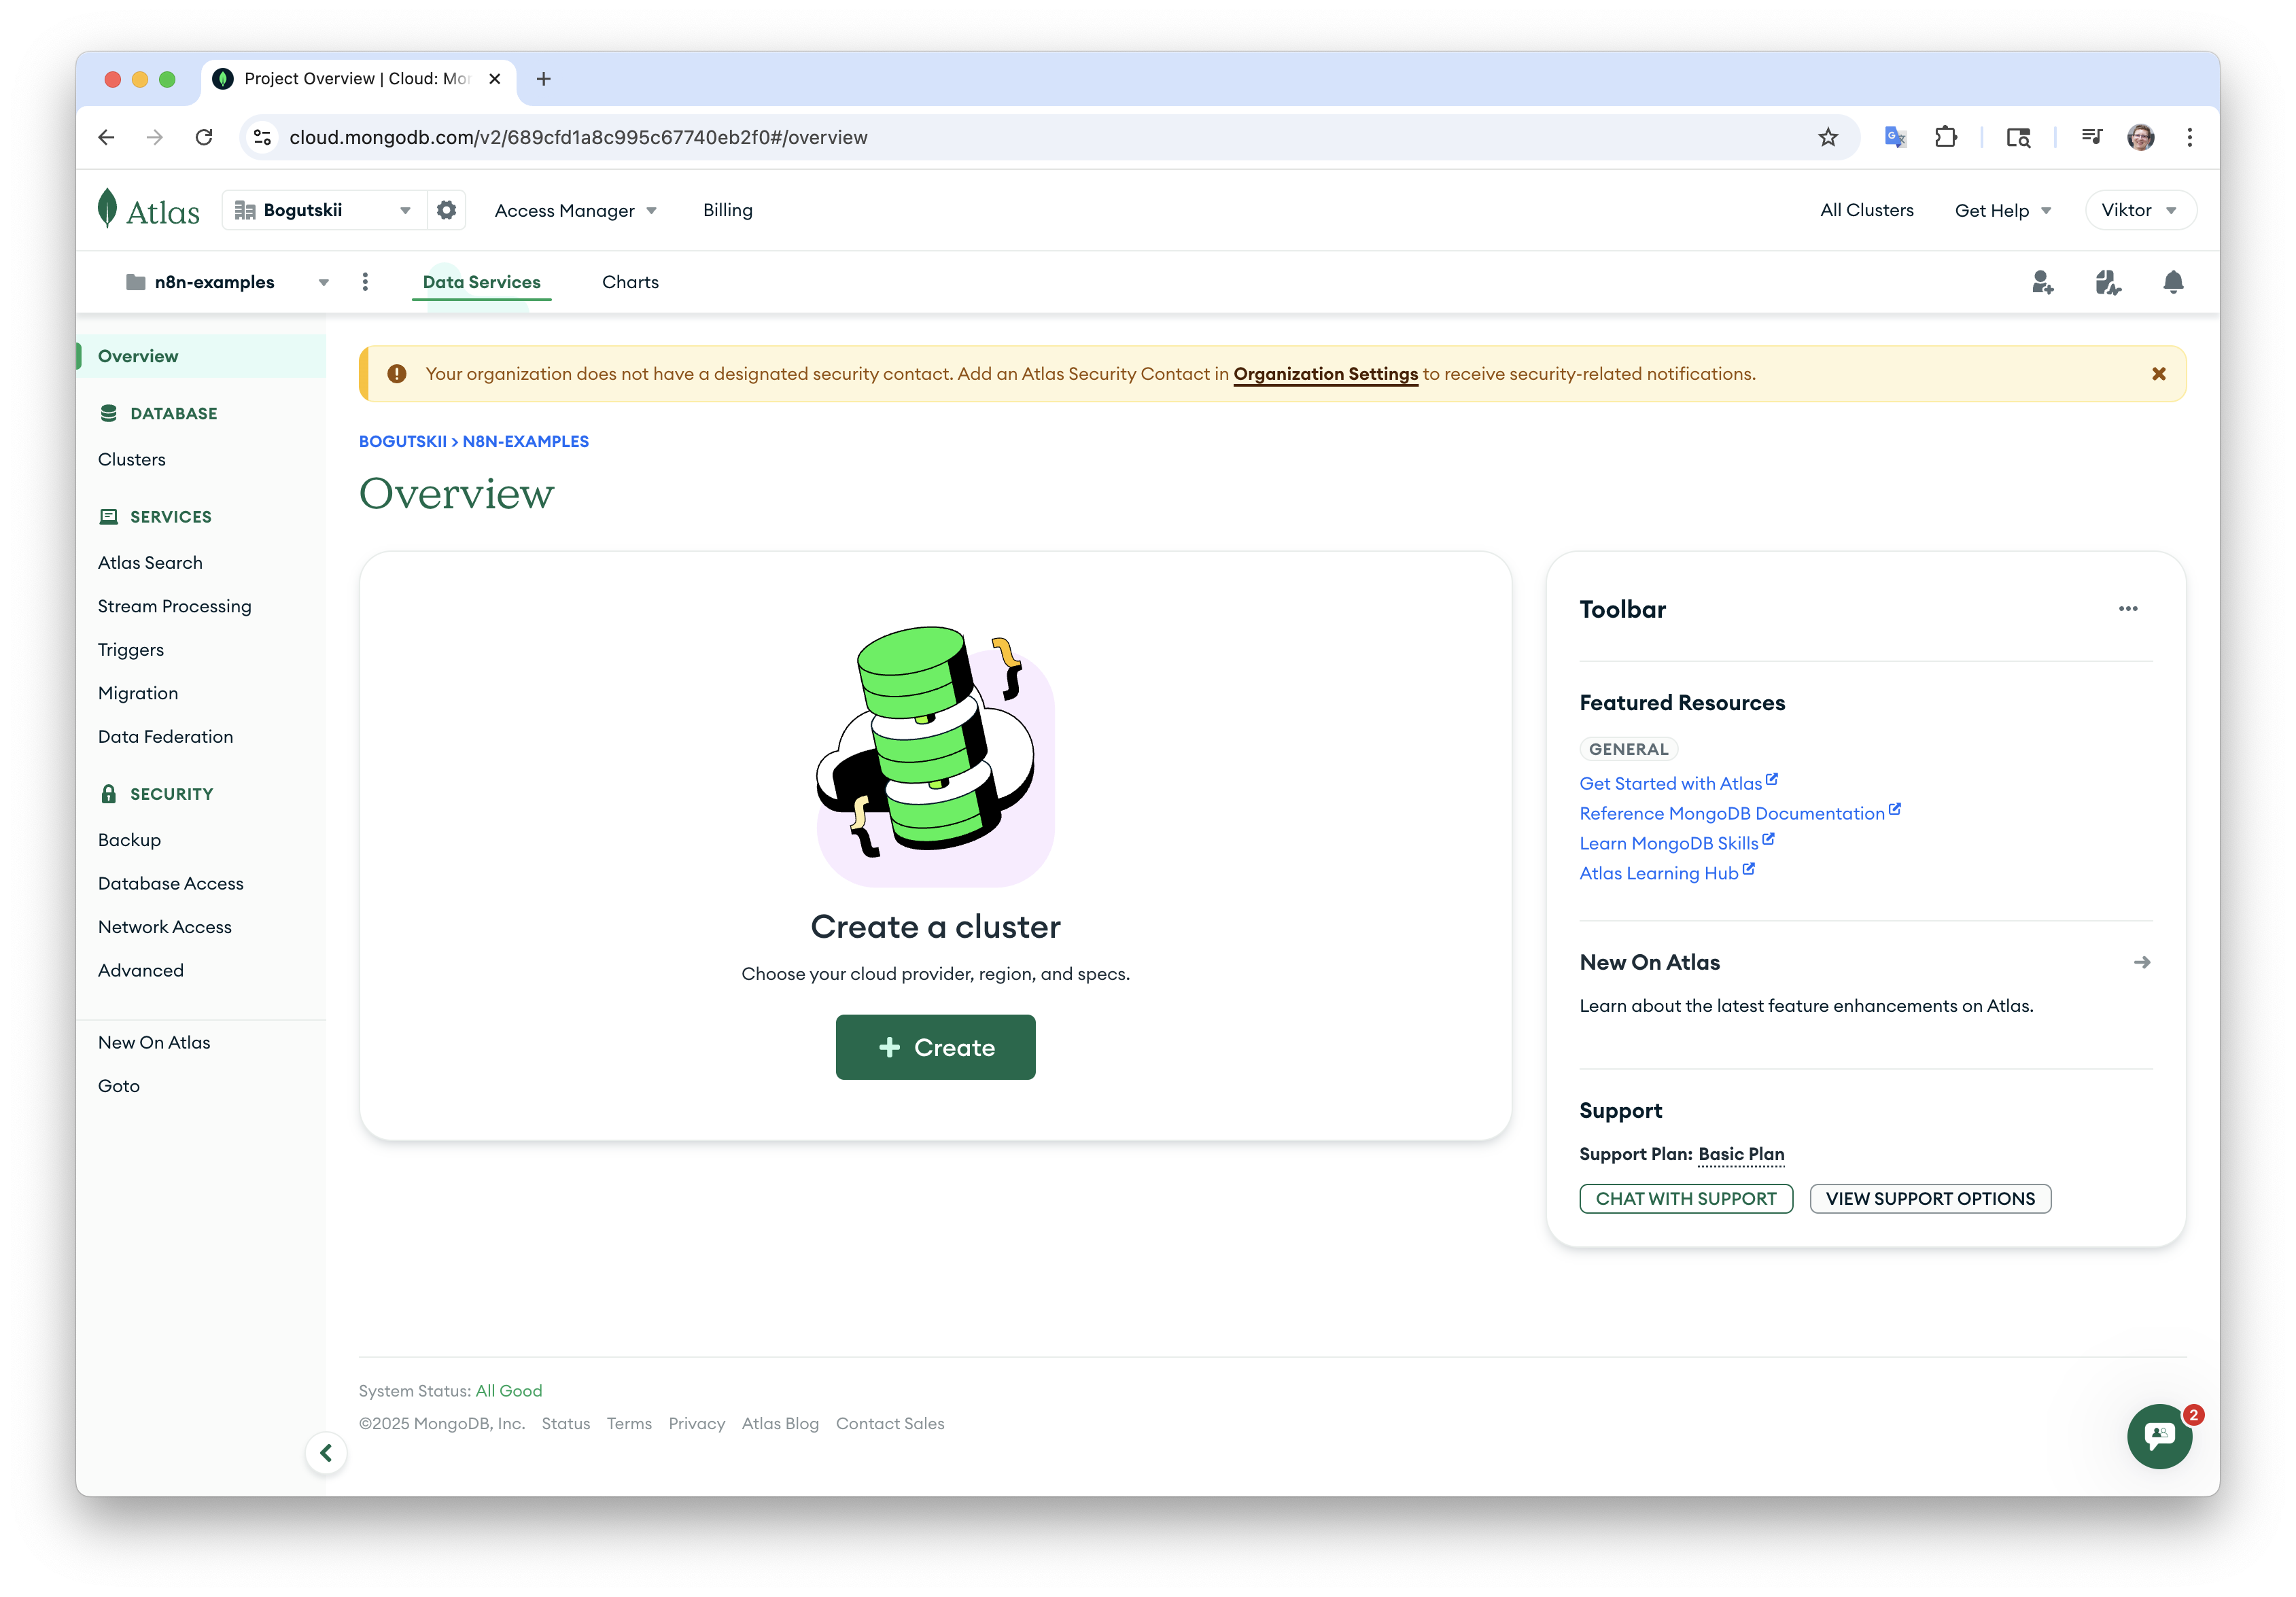Click the green Create cluster button
2296x1597 pixels.
pos(935,1047)
